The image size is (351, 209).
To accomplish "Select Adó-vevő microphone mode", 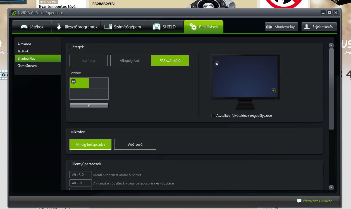I will (x=135, y=144).
